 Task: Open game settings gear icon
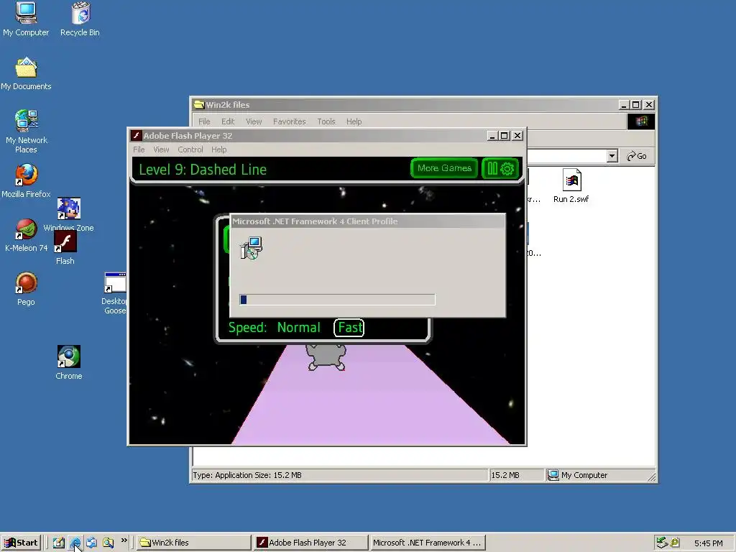[507, 168]
